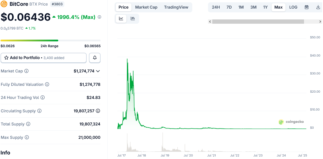Click the BitCore orange logo icon
323x159 pixels.
(x=4, y=4)
